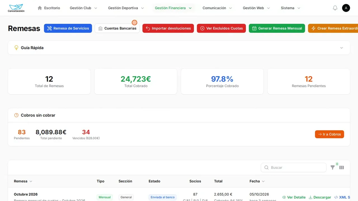
Task: Click the 97.8% Porcentaje Cobrado card
Action: point(222,82)
